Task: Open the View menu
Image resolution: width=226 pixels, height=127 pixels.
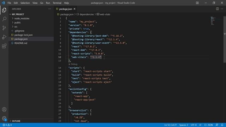Action: [x=35, y=3]
